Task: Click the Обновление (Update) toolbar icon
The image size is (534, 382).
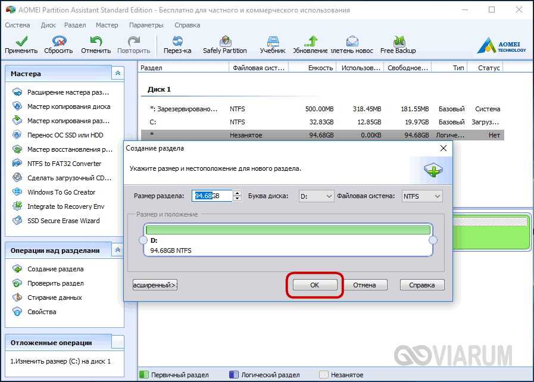Action: pos(310,45)
